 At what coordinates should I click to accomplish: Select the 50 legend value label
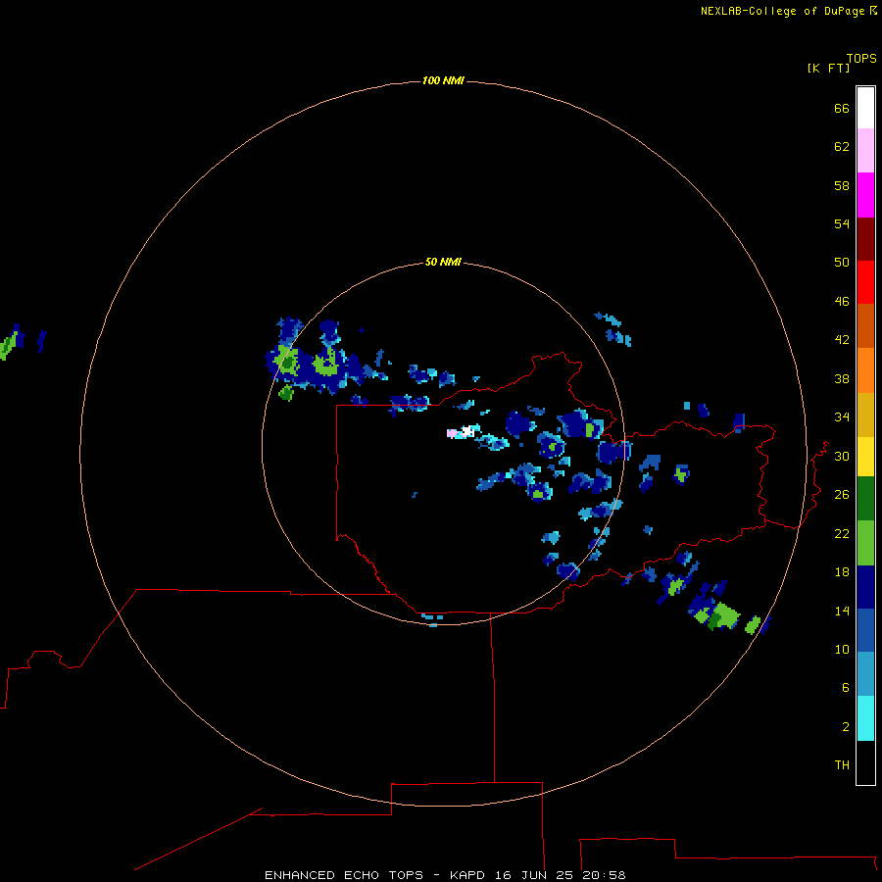click(x=842, y=262)
